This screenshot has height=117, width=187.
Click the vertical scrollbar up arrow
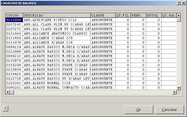[x=179, y=15]
